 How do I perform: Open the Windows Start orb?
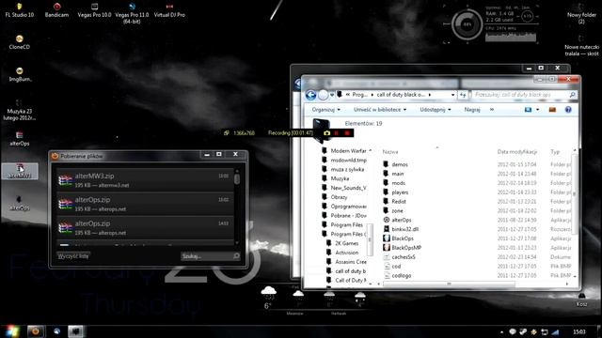click(x=11, y=331)
